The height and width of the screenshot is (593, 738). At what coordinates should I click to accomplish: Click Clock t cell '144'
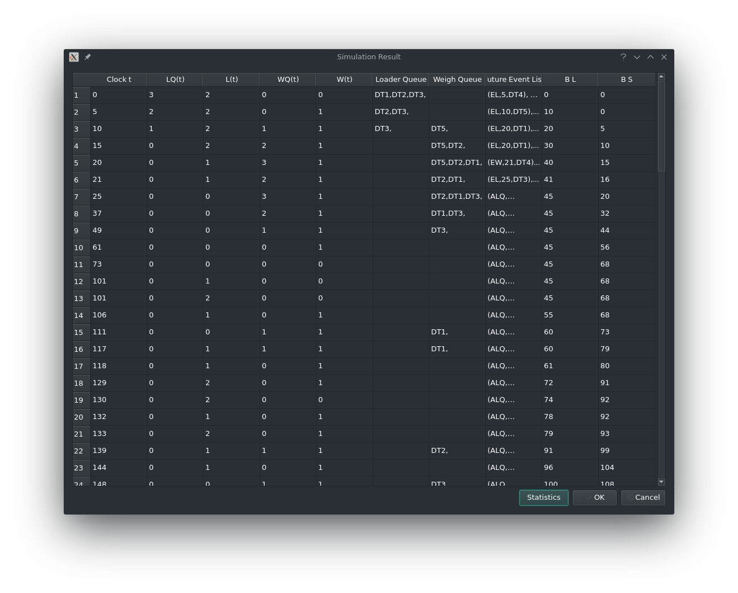tap(118, 468)
